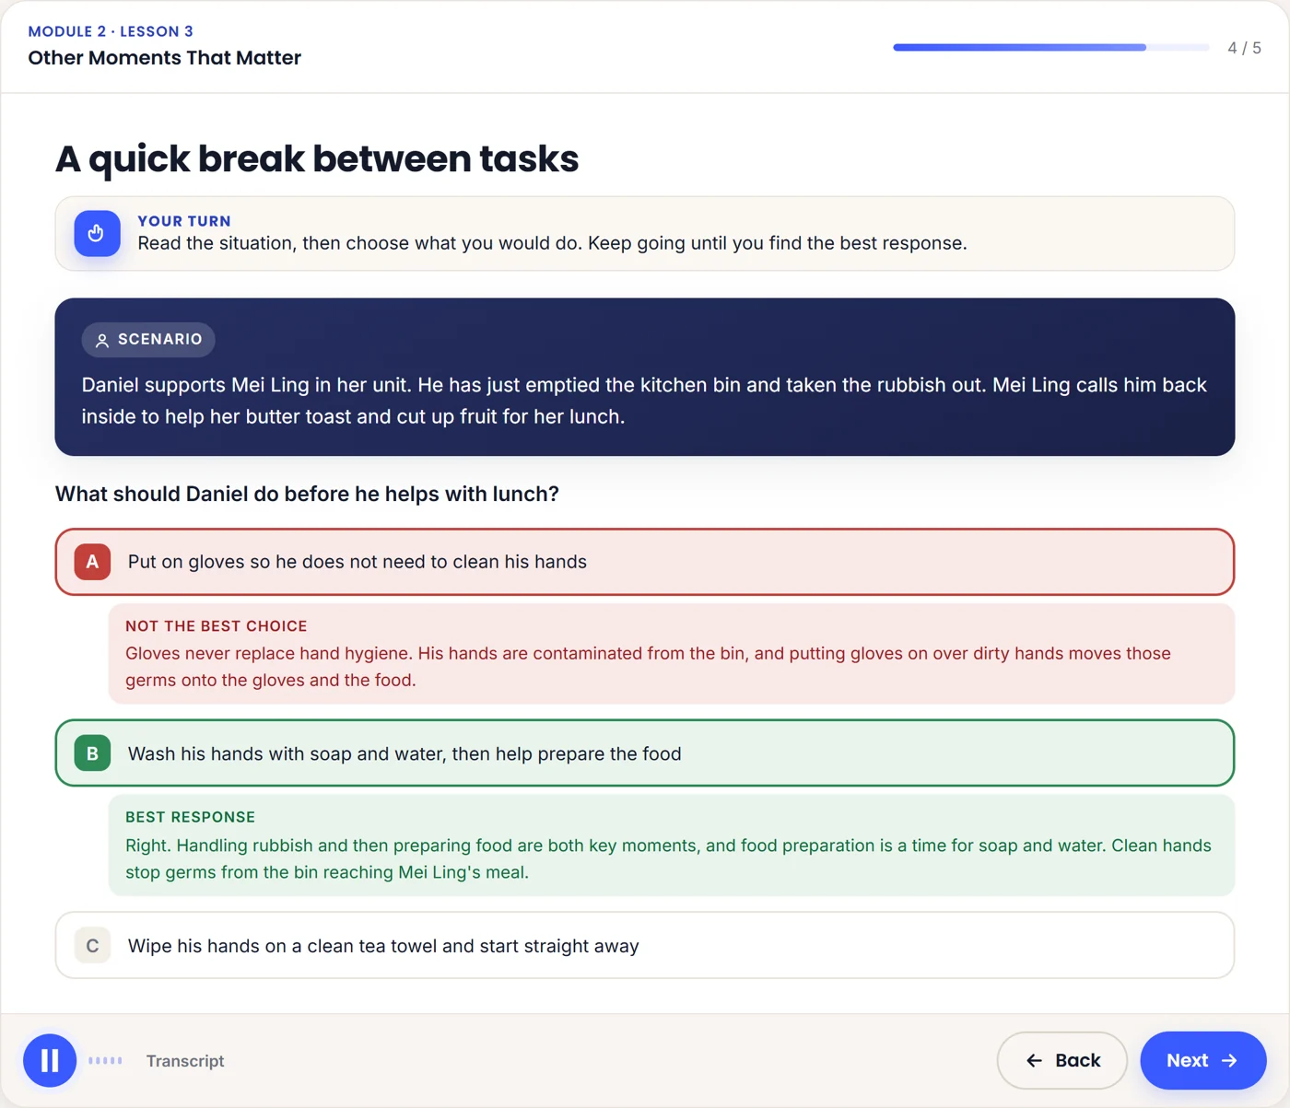1290x1108 pixels.
Task: Click the 'Read the situation' instruction text
Action: pyautogui.click(x=552, y=243)
